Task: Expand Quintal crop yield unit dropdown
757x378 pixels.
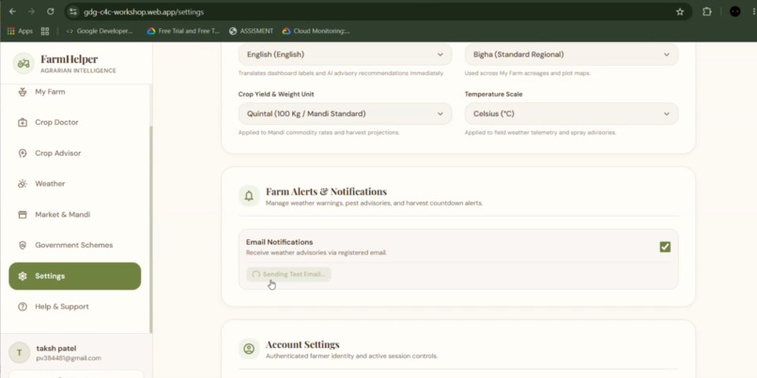Action: [x=346, y=113]
